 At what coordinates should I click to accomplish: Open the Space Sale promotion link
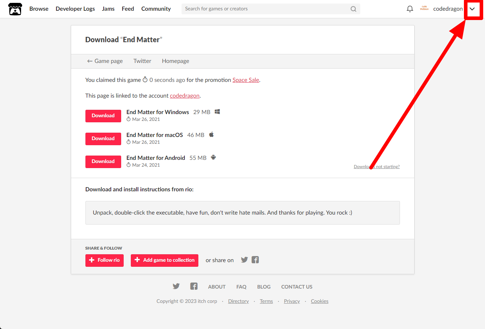coord(246,80)
